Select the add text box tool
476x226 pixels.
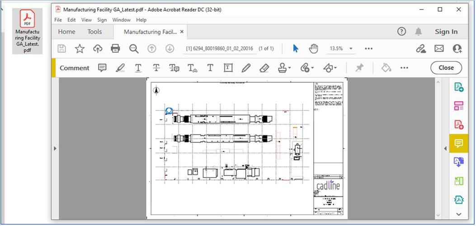click(x=228, y=68)
